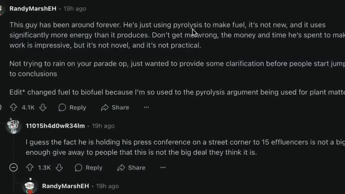Open more options on the 1.3K-vote comment
Viewport: 345px width, 194px height.
point(163,168)
